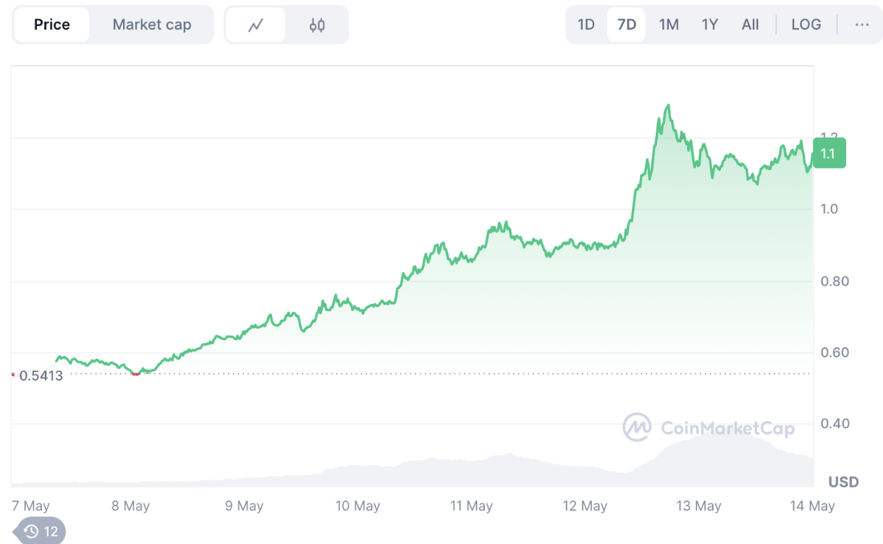Click the 10 May date on the axis
The height and width of the screenshot is (544, 883).
coord(358,506)
